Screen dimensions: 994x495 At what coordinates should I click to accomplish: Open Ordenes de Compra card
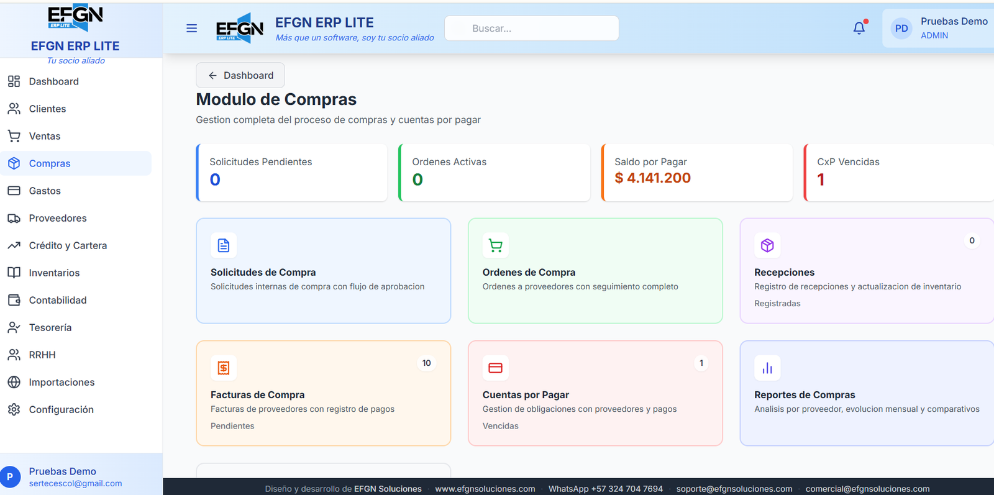595,271
